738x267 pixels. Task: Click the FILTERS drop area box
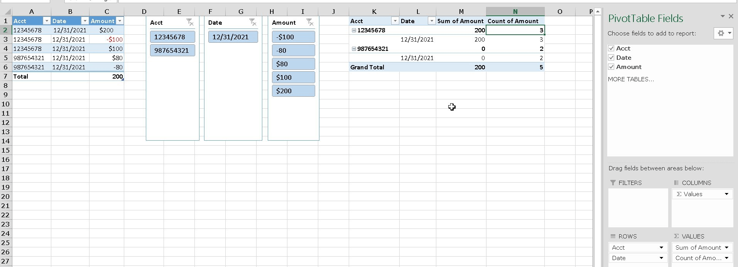638,208
